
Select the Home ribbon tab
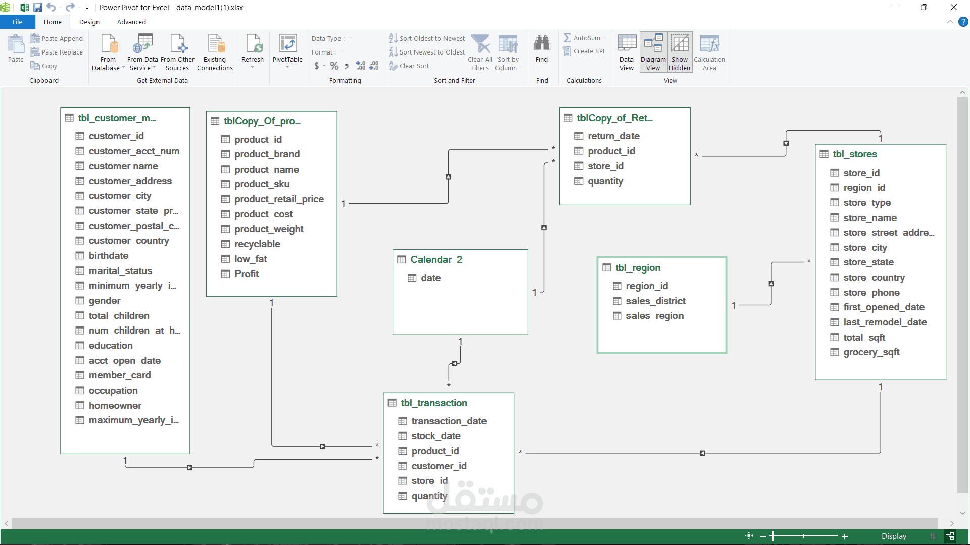click(x=53, y=22)
